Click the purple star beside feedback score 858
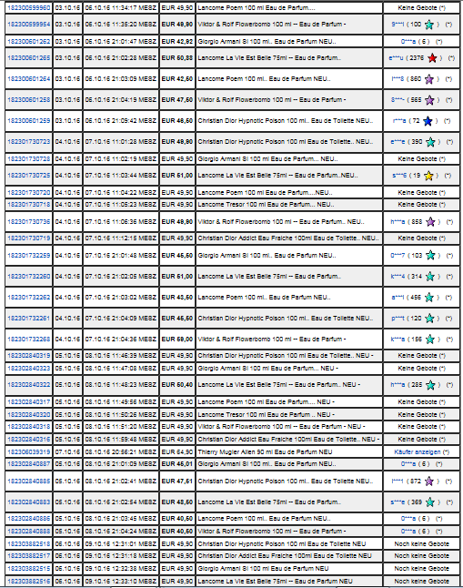Image resolution: width=463 pixels, height=588 pixels. 430,222
